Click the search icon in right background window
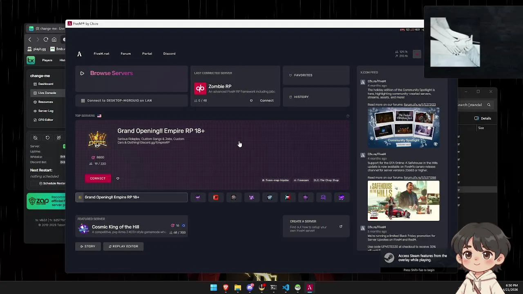The image size is (523, 294). 489,105
